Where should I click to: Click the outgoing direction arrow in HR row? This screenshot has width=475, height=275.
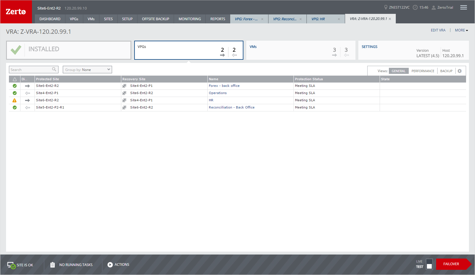coord(27,100)
